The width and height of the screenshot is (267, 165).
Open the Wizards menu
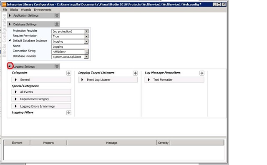point(26,10)
